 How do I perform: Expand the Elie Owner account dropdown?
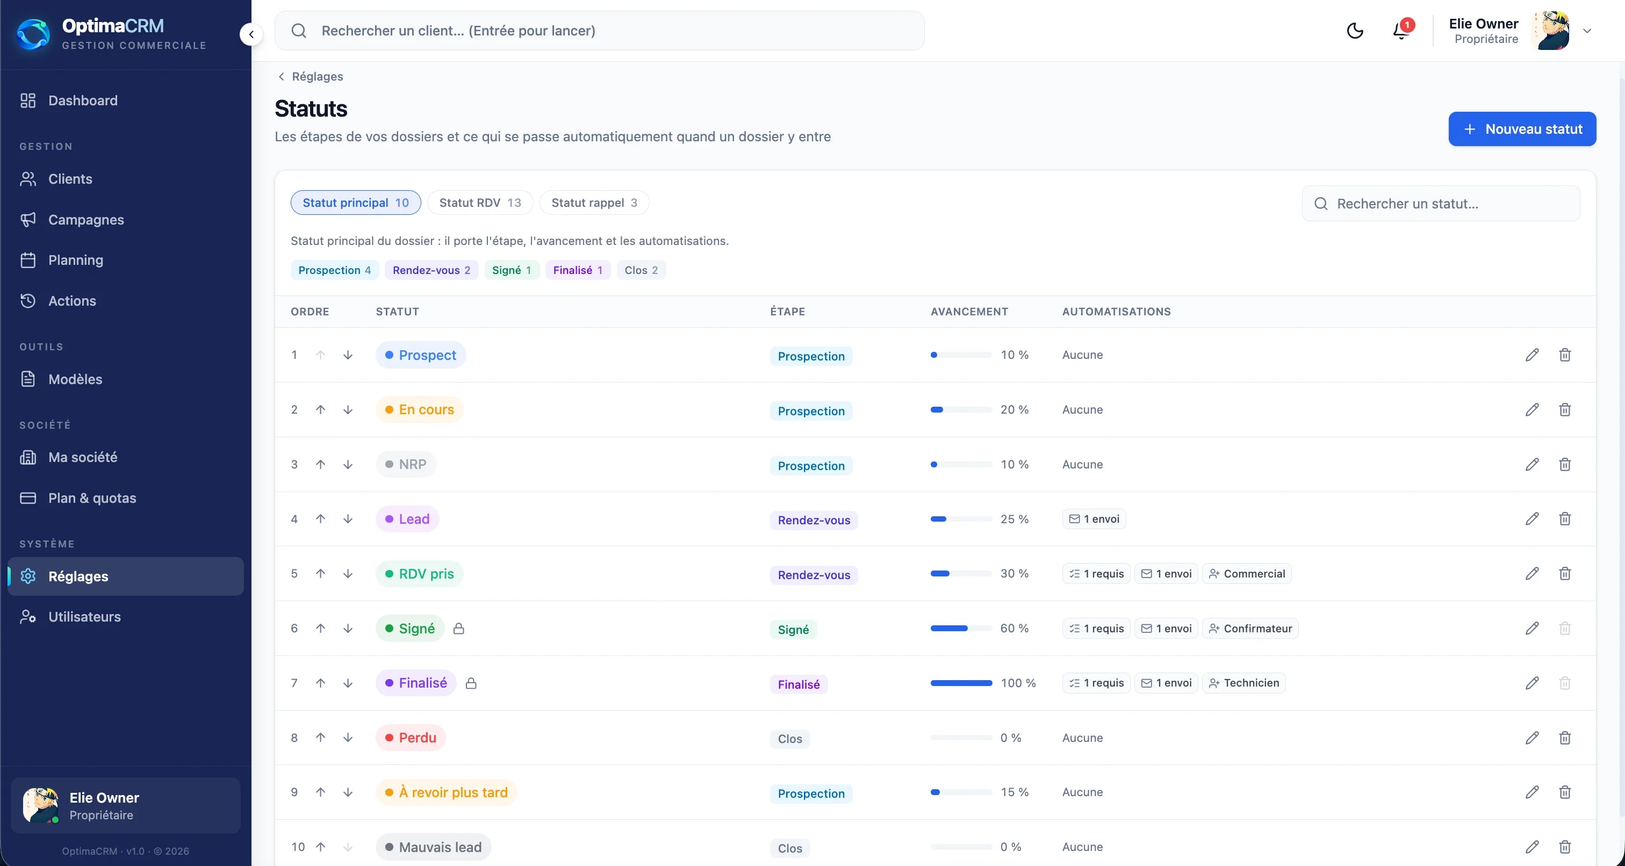(x=1587, y=30)
